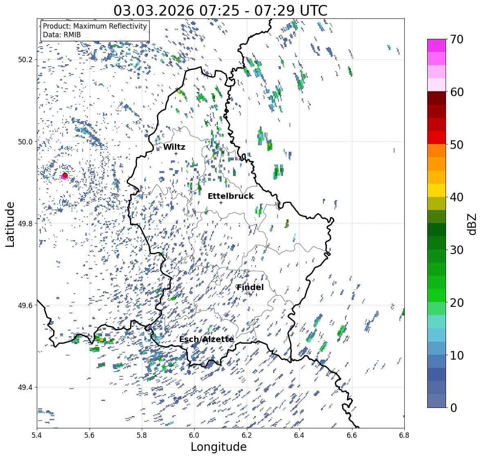This screenshot has height=457, width=482.
Task: Click the dark red 60 dBZ colorbar segment
Action: coord(437,98)
